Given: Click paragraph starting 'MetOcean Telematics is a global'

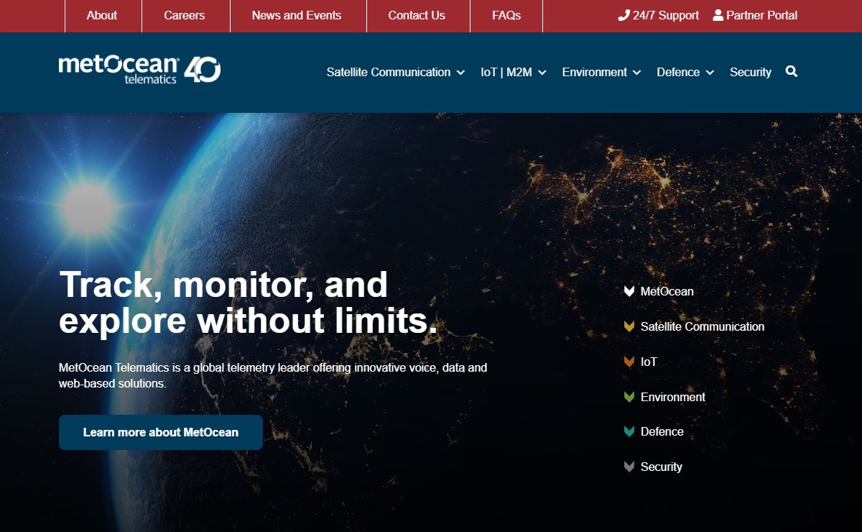Looking at the screenshot, I should (x=273, y=375).
